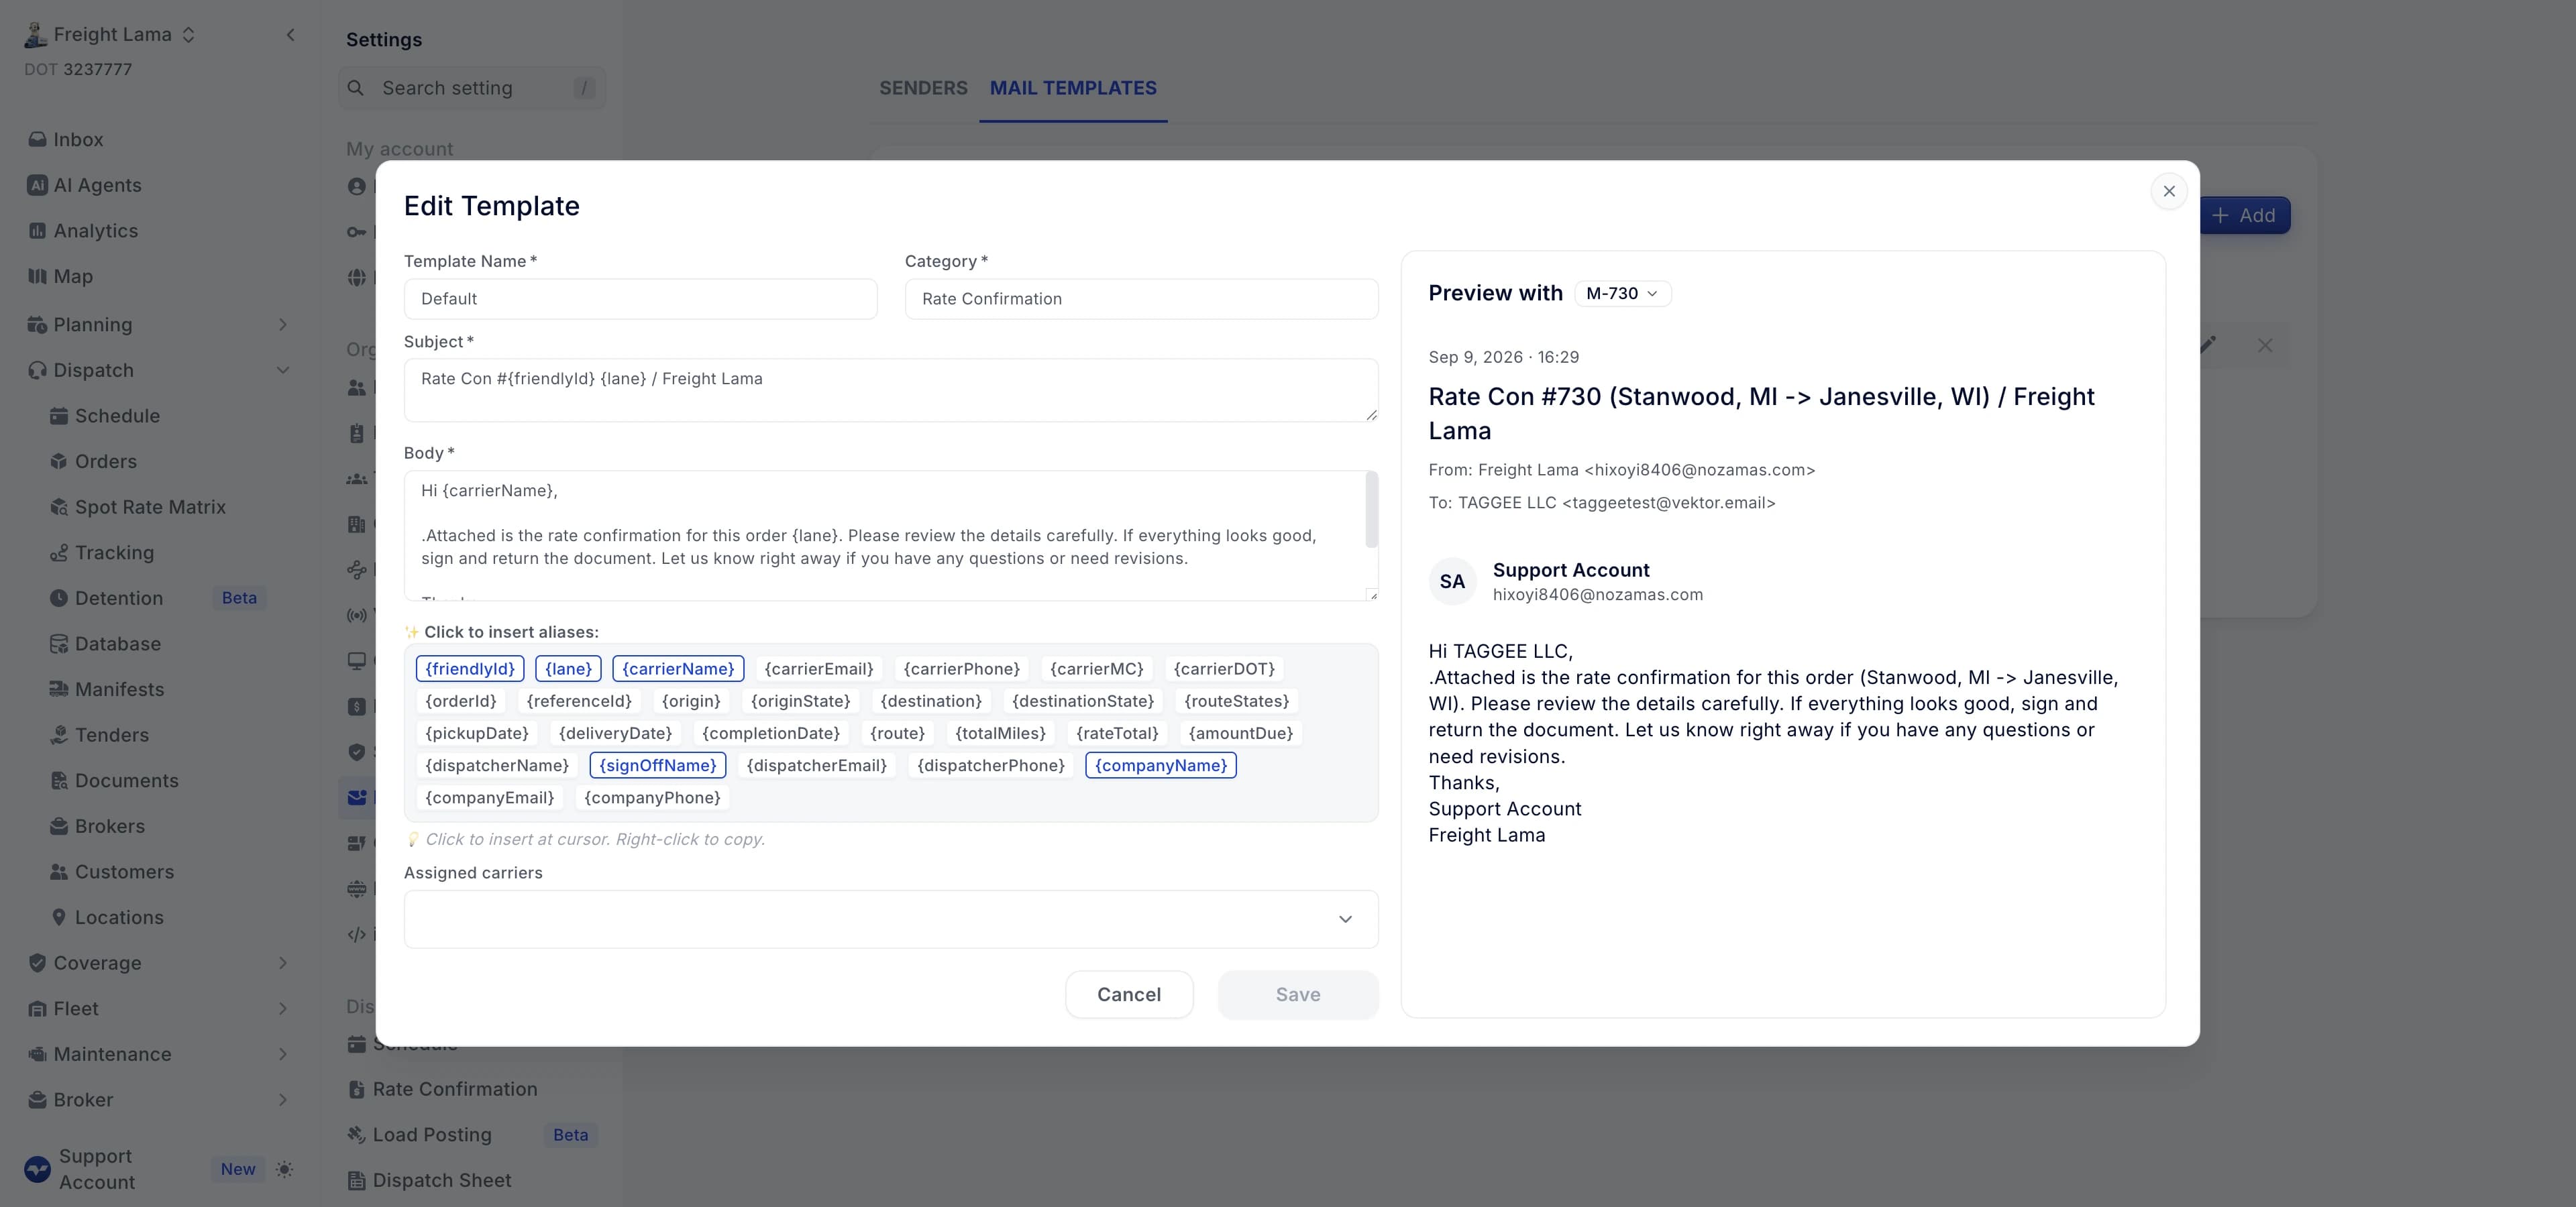Viewport: 2576px width, 1207px height.
Task: Expand the Planning section
Action: pyautogui.click(x=283, y=325)
